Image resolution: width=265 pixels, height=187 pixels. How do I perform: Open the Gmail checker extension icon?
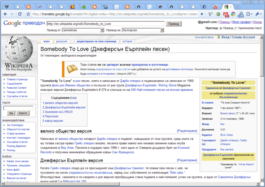click(x=226, y=15)
